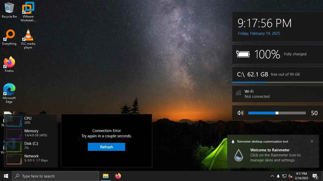Open the Windows Start menu
This screenshot has width=323, height=181.
tap(6, 176)
